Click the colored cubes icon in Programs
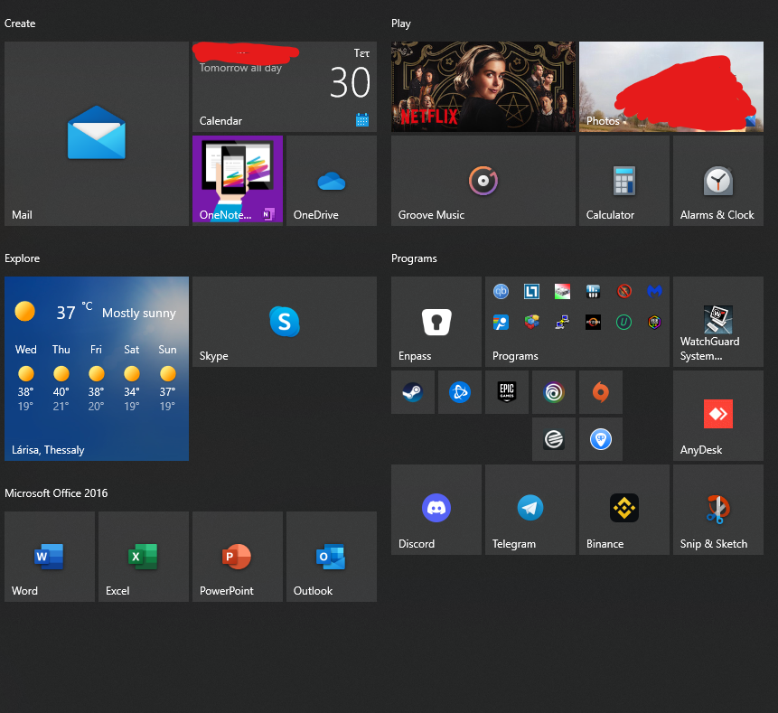The width and height of the screenshot is (778, 713). (x=531, y=322)
